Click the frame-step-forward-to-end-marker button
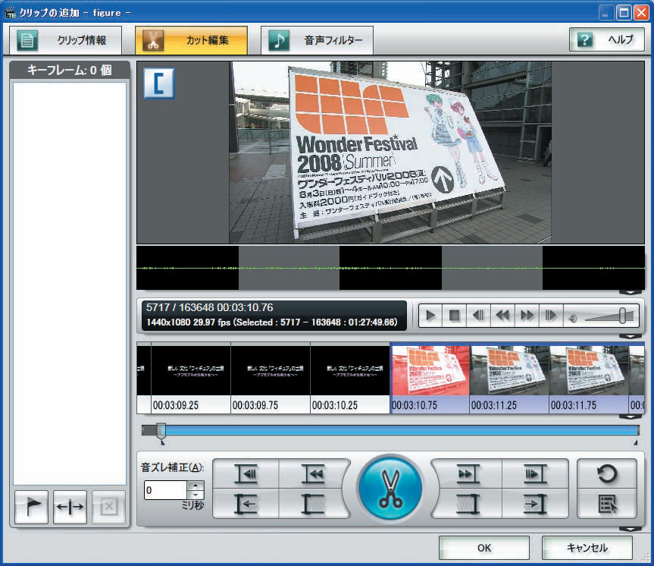 [x=535, y=473]
